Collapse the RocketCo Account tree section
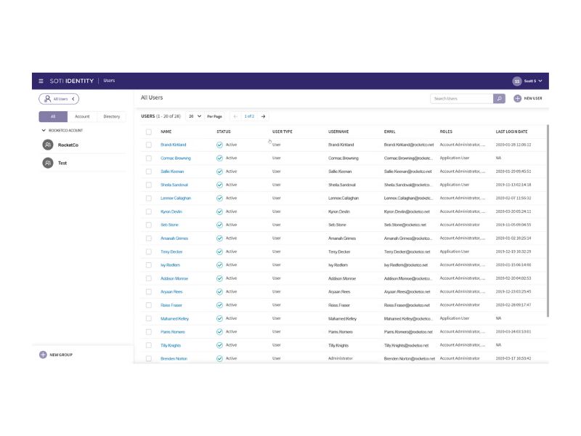581x436 pixels. [x=44, y=131]
